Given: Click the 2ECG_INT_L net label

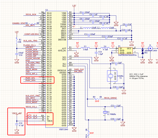Looking at the screenshot, I should [x=31, y=74].
